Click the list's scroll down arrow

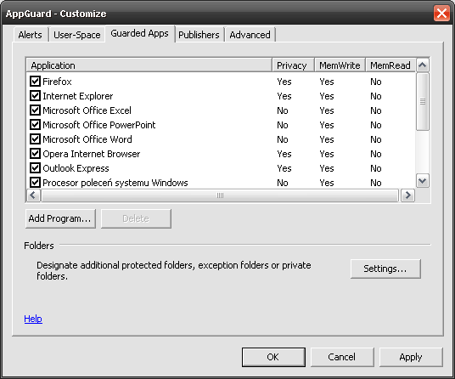tap(423, 181)
